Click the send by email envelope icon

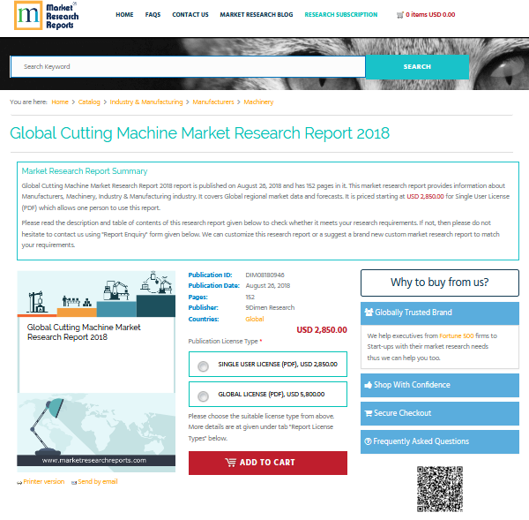[74, 483]
